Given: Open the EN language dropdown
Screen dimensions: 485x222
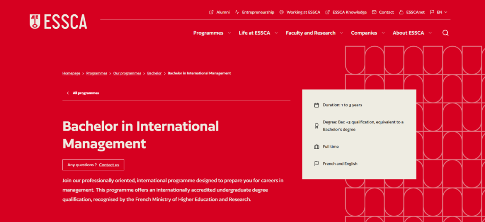Looking at the screenshot, I should click(x=442, y=13).
